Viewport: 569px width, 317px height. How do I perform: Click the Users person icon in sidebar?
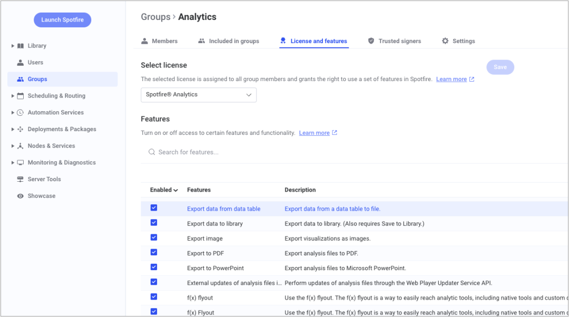click(x=21, y=62)
